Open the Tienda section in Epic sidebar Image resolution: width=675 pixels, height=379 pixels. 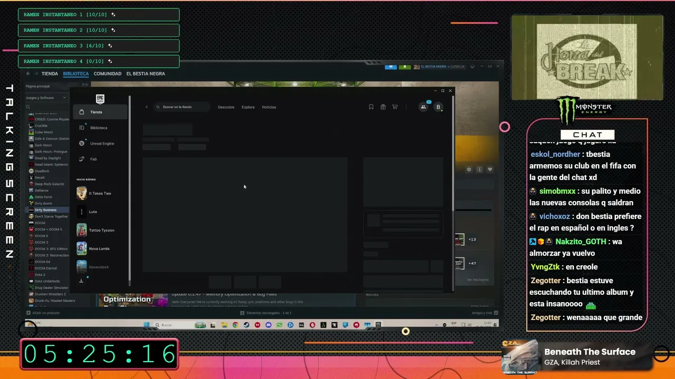pos(100,112)
